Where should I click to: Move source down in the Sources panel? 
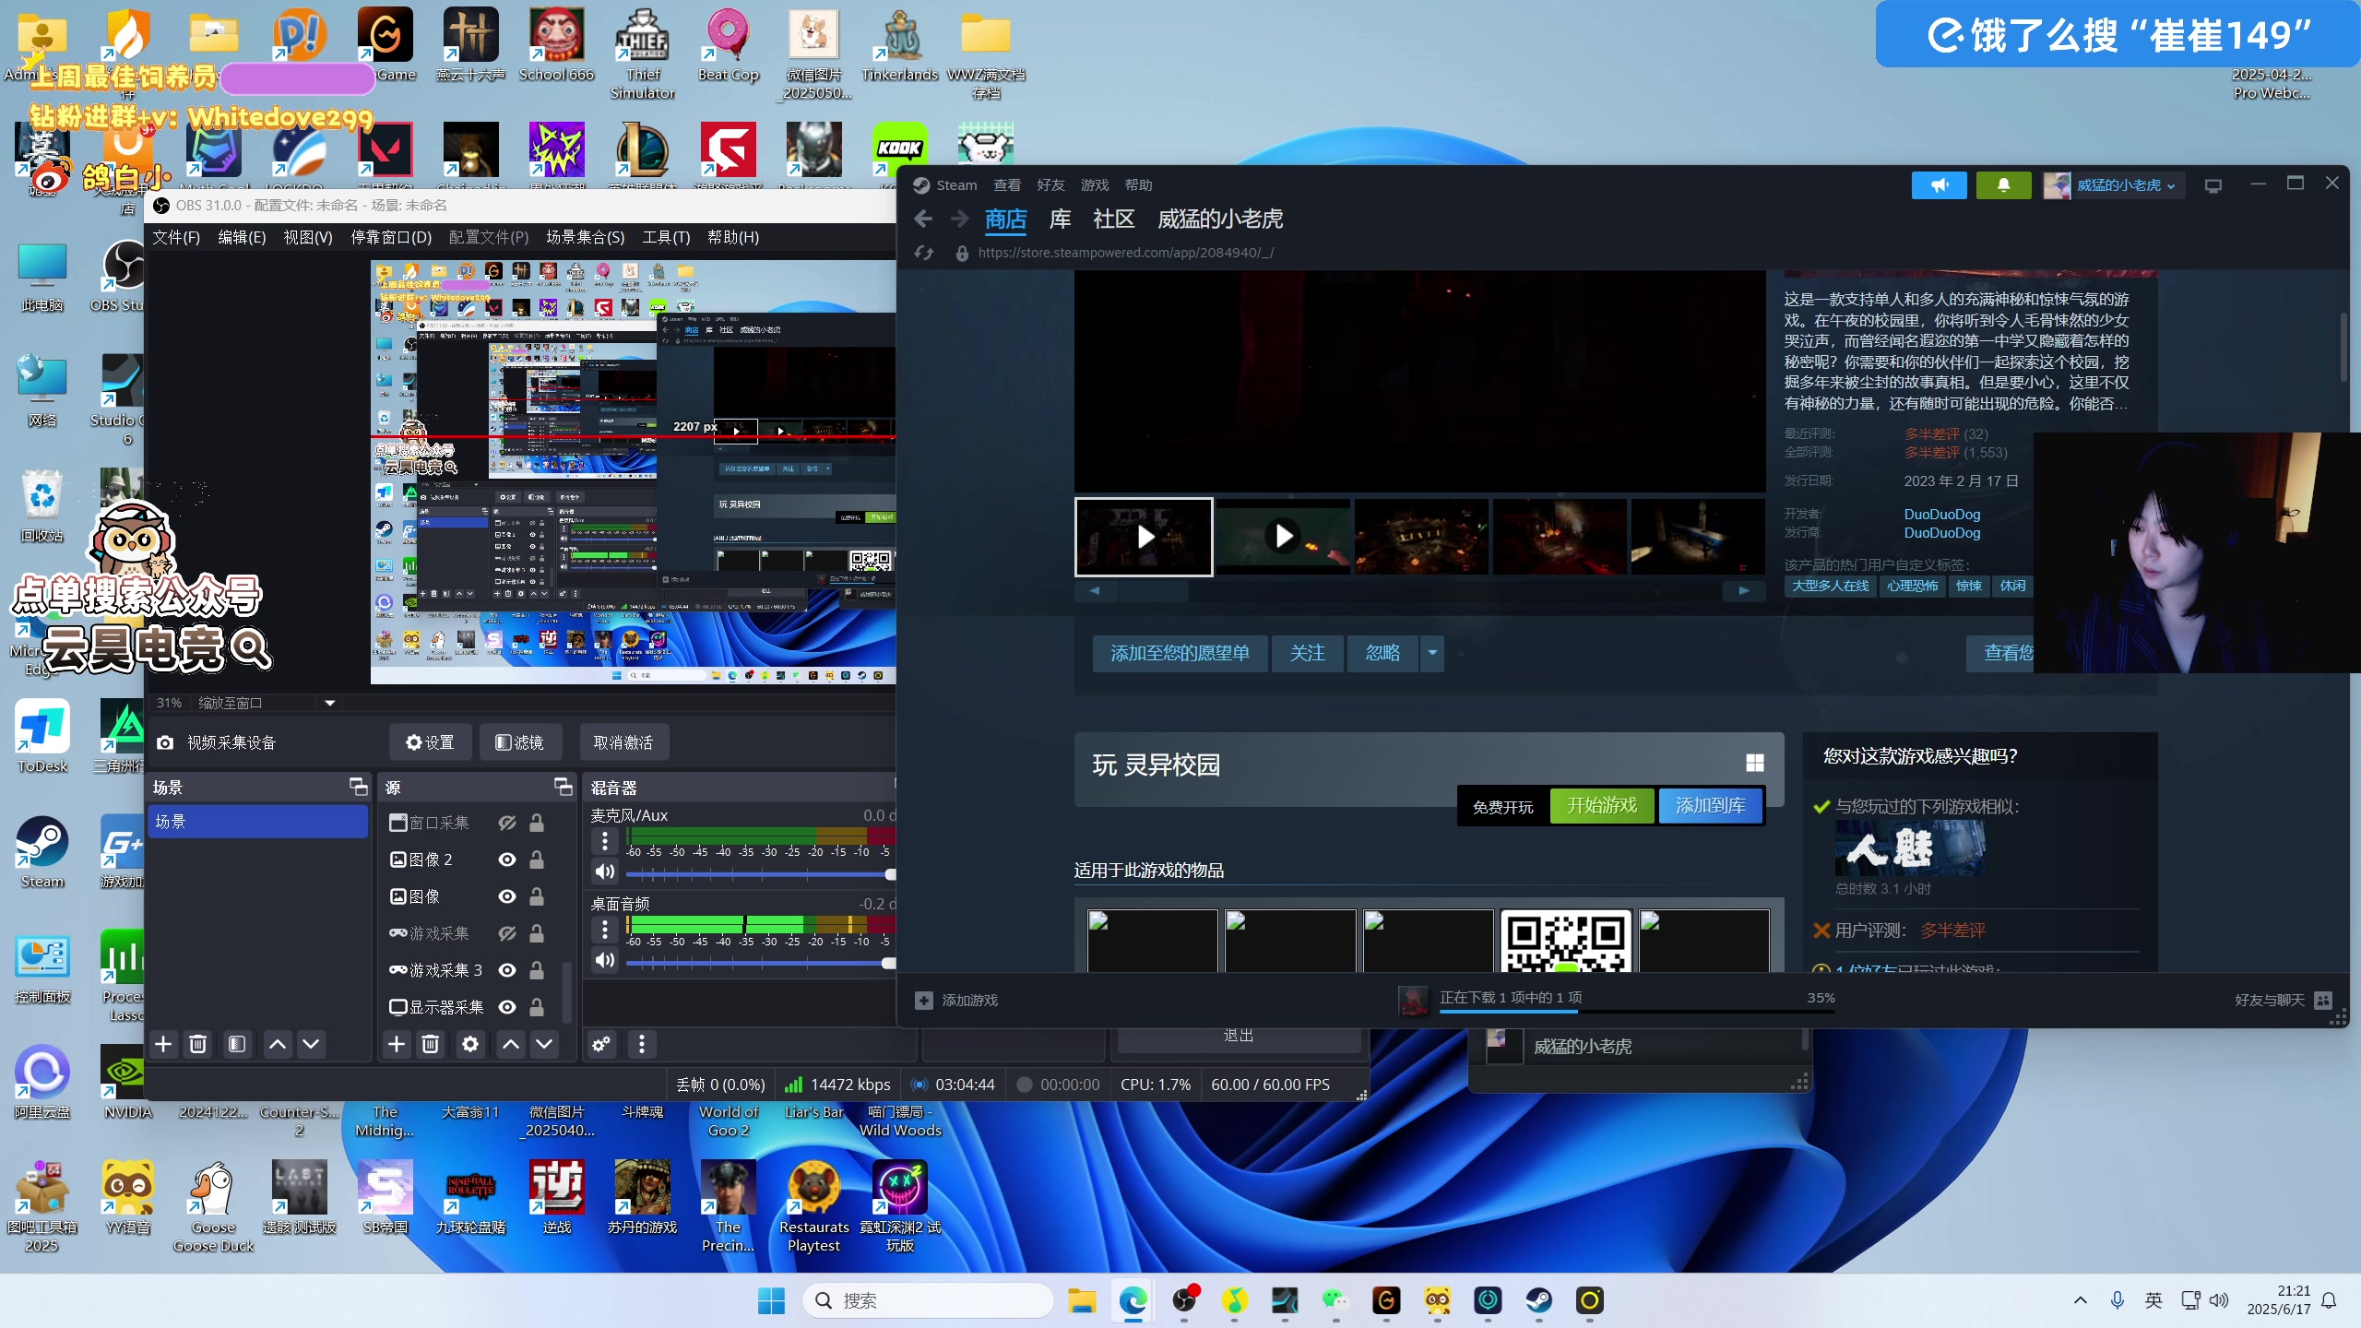(x=545, y=1044)
